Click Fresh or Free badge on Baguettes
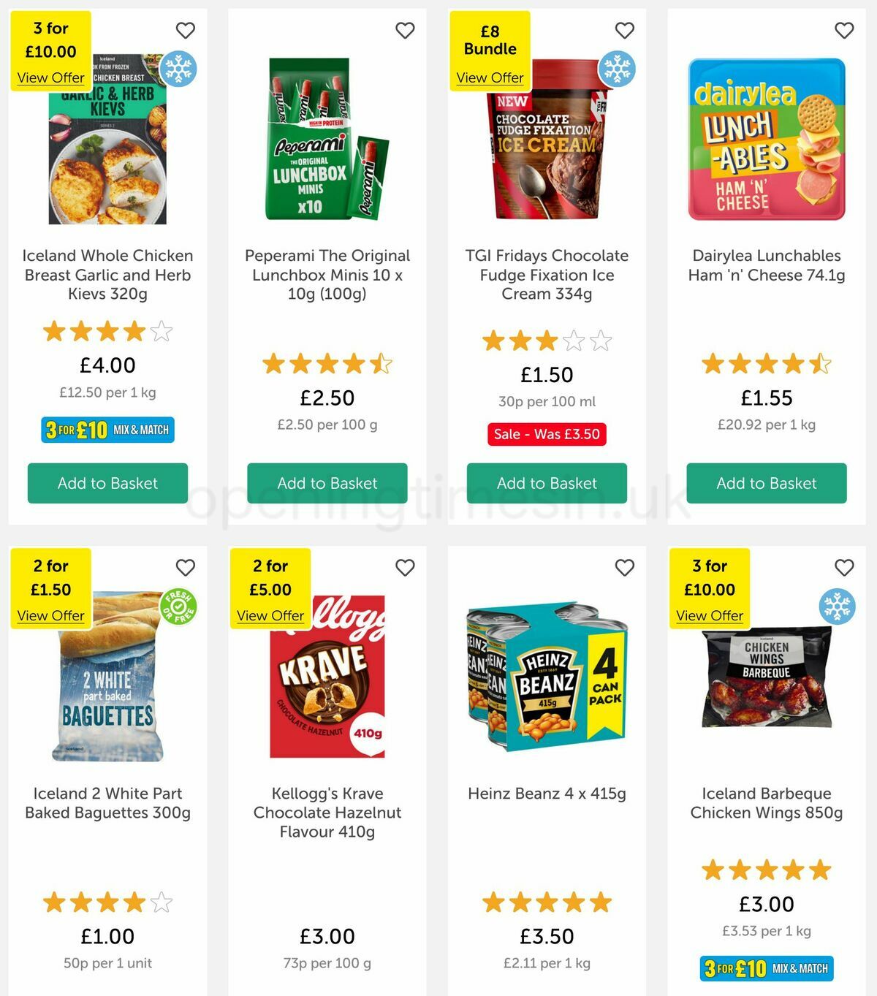This screenshot has height=996, width=877. (178, 606)
